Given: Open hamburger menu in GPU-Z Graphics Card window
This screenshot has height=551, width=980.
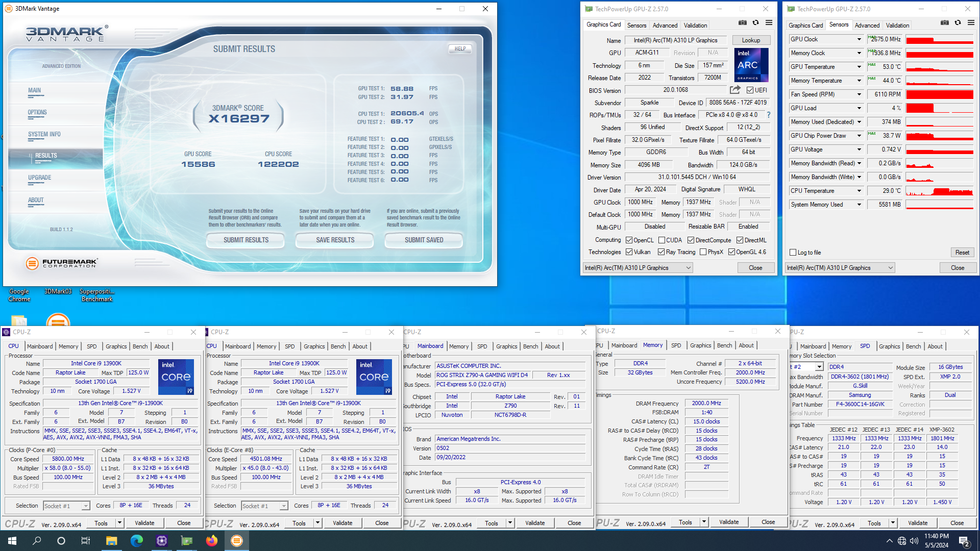Looking at the screenshot, I should pyautogui.click(x=769, y=23).
